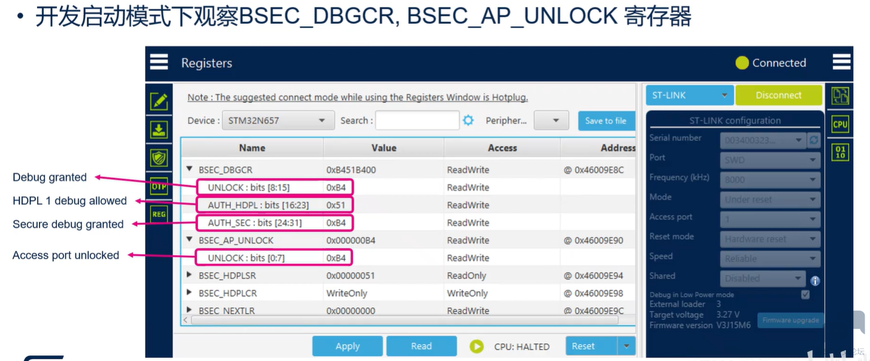870x361 pixels.
Task: Open the right-side hamburger menu
Action: [x=841, y=62]
